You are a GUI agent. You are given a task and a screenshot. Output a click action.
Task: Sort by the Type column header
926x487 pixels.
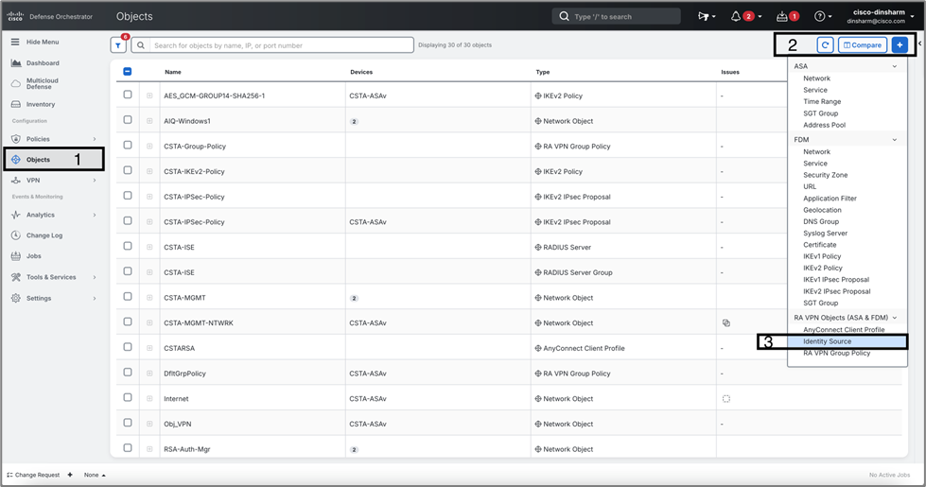(543, 72)
